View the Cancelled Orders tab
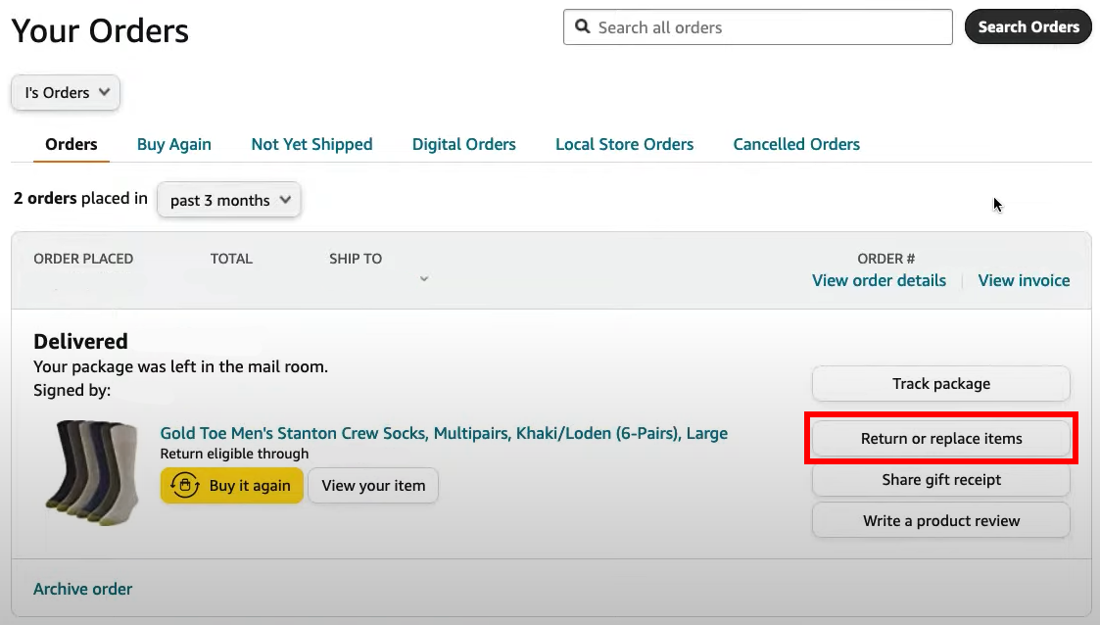 click(x=795, y=144)
